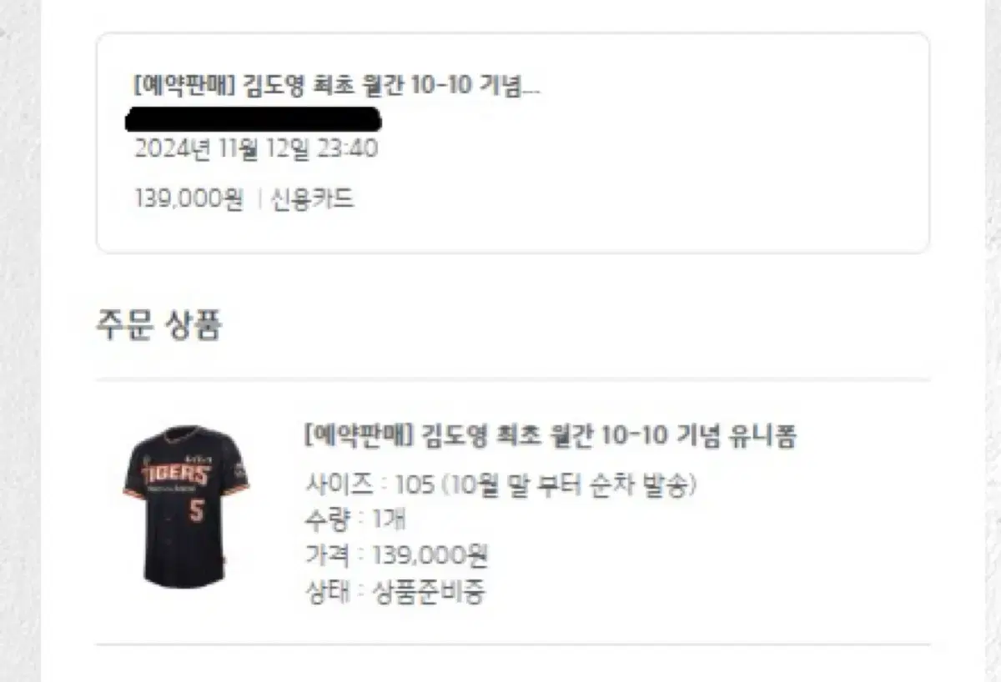The image size is (1001, 682).
Task: Click the 주문 상품 section heading
Action: (x=158, y=324)
